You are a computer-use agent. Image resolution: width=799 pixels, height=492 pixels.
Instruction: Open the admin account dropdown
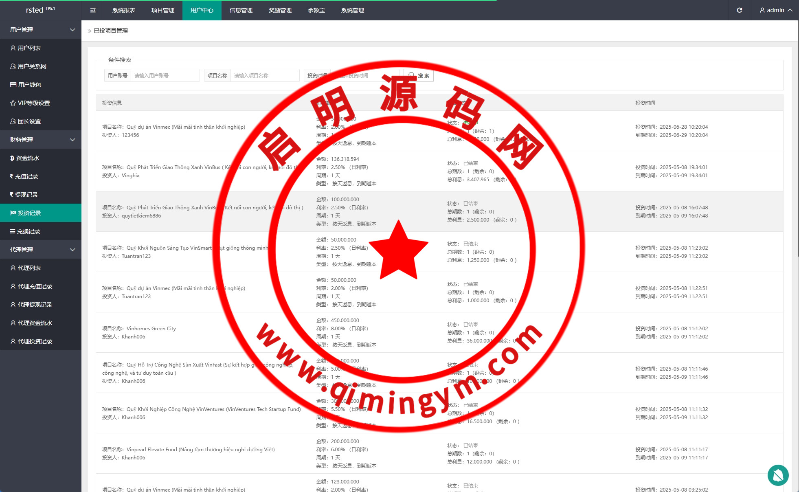click(776, 10)
